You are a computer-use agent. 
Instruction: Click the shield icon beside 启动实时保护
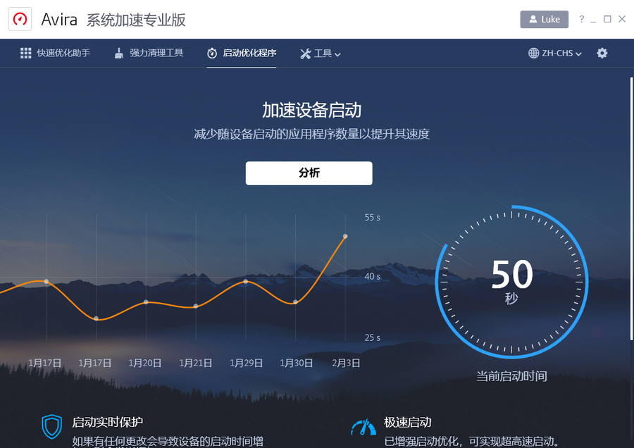(52, 425)
